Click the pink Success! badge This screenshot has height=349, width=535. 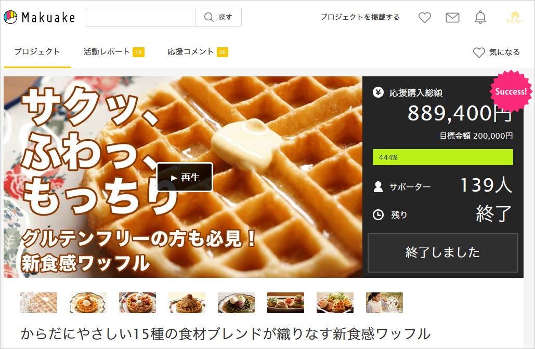[511, 91]
